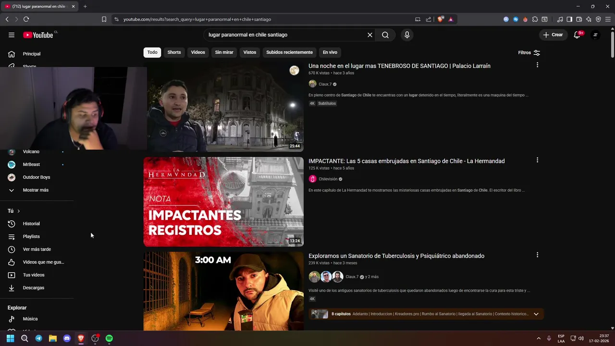
Task: Show hidden system tray icons
Action: click(538, 338)
